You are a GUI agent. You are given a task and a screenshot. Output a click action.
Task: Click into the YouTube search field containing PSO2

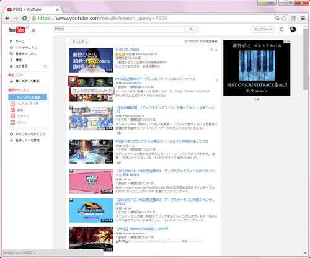118,29
